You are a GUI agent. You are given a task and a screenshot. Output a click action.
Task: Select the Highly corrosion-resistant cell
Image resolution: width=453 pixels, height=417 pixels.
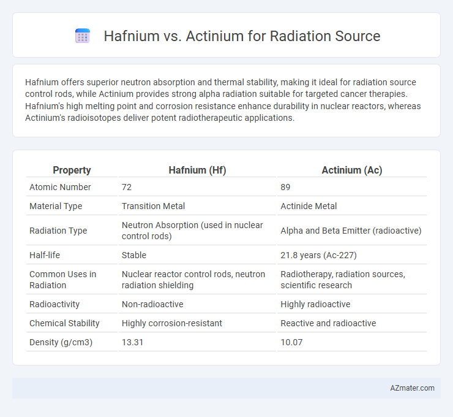[172, 323]
